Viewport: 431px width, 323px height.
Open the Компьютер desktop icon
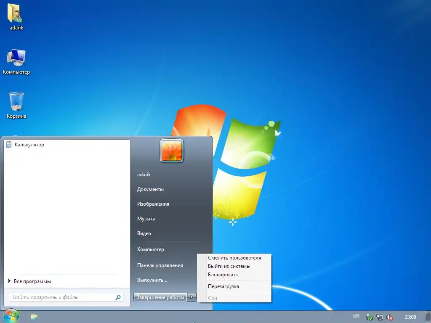[16, 61]
